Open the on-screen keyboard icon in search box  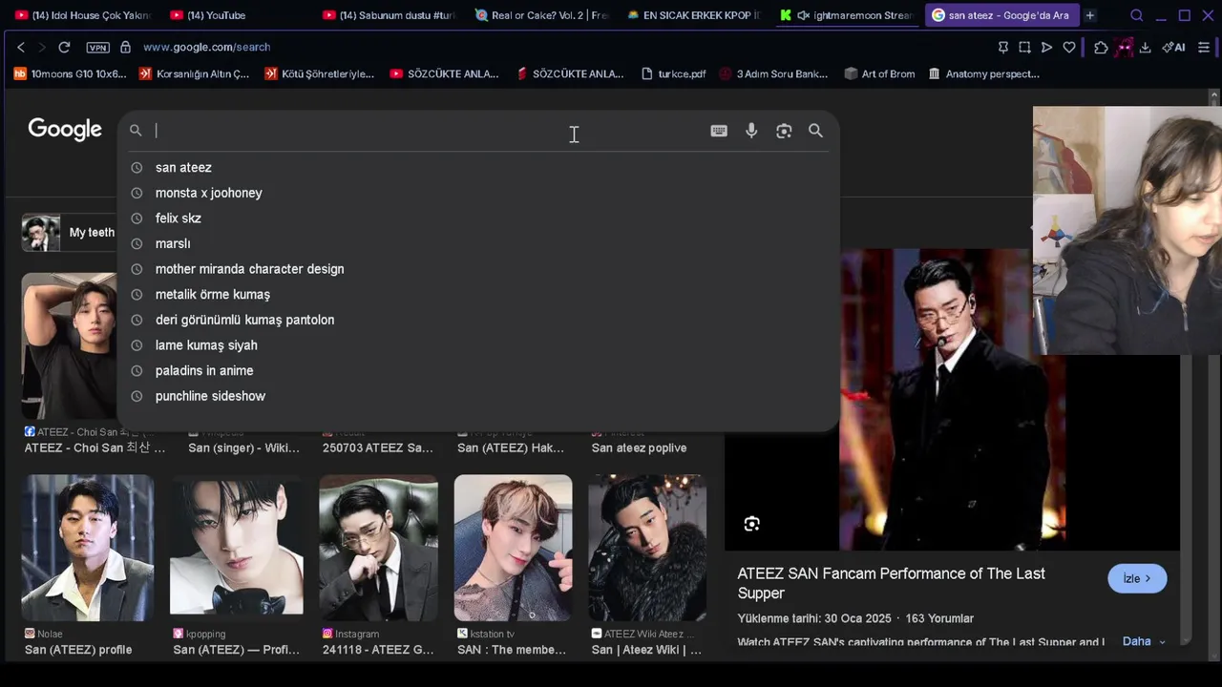(x=719, y=131)
